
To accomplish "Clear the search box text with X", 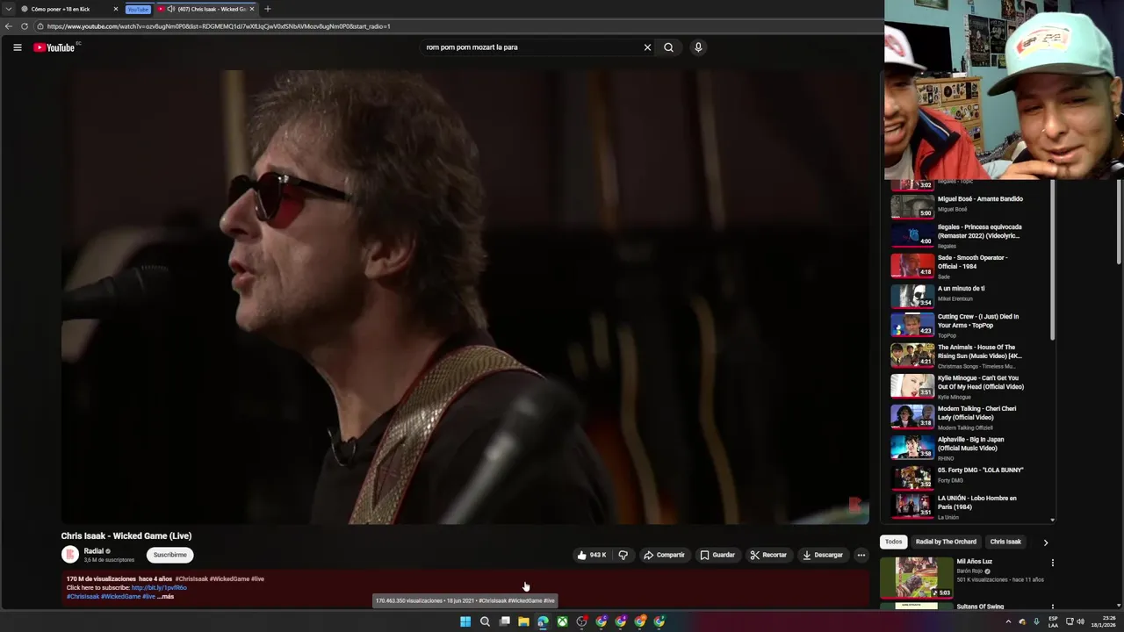I will tap(647, 47).
